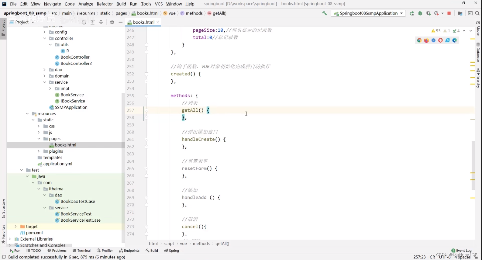Open the Problems tool window

tap(57, 251)
